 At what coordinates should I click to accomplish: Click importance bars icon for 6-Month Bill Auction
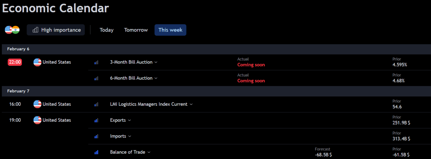[x=96, y=78]
